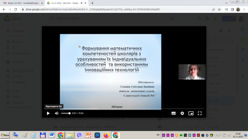
Task: Open video player settings gear
Action: pyautogui.click(x=182, y=113)
